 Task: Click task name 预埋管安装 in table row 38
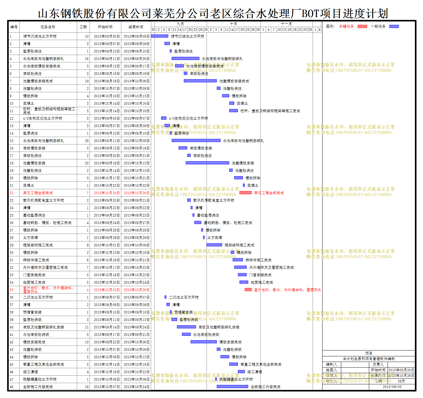pyautogui.click(x=32, y=312)
